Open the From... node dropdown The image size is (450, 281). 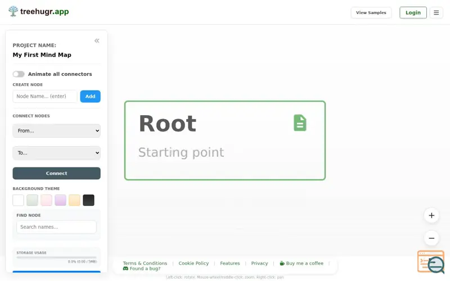tap(57, 131)
